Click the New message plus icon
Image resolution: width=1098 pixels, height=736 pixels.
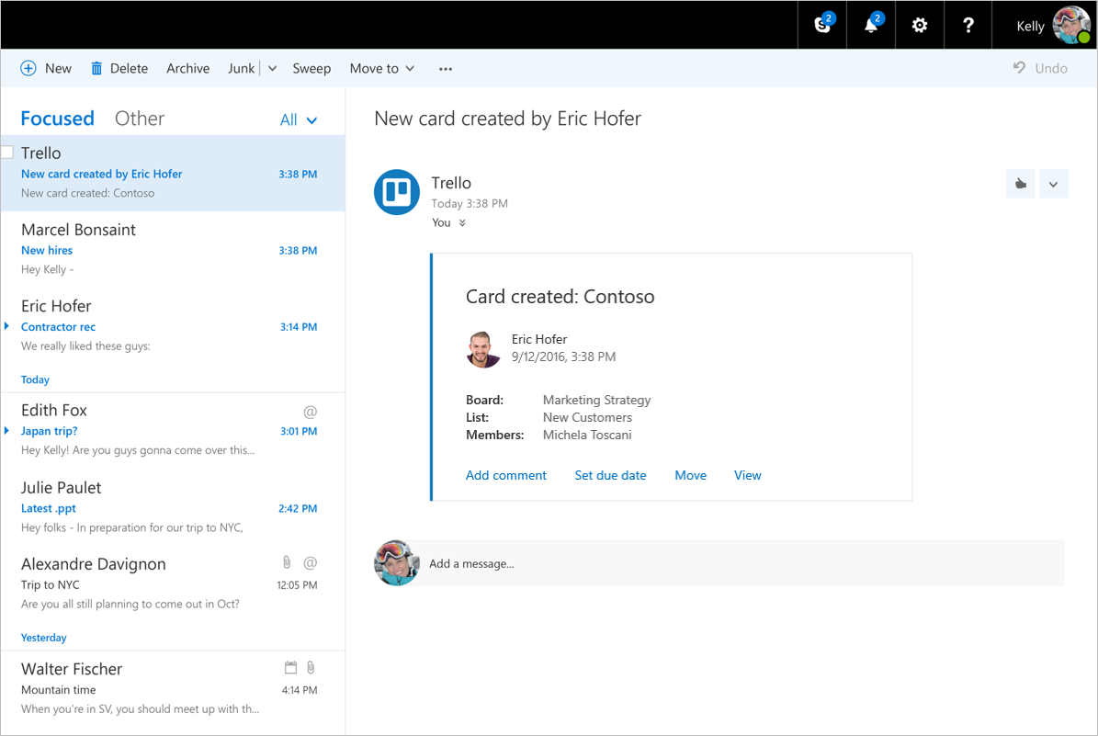[28, 69]
